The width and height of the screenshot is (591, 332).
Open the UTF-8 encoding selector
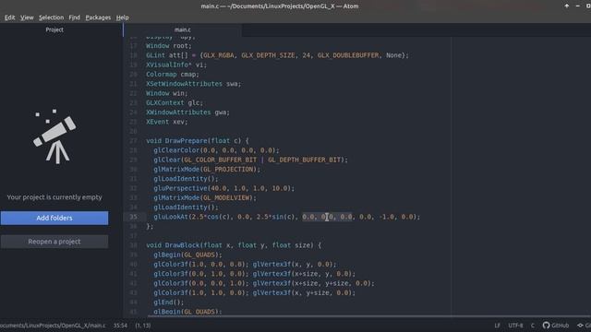(515, 326)
